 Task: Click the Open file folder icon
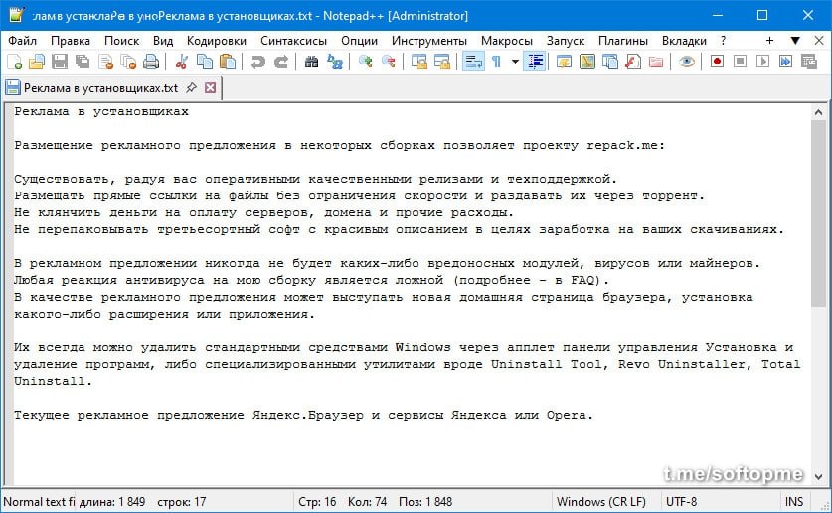click(x=37, y=62)
